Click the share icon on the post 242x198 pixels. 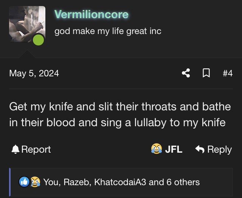tap(186, 73)
